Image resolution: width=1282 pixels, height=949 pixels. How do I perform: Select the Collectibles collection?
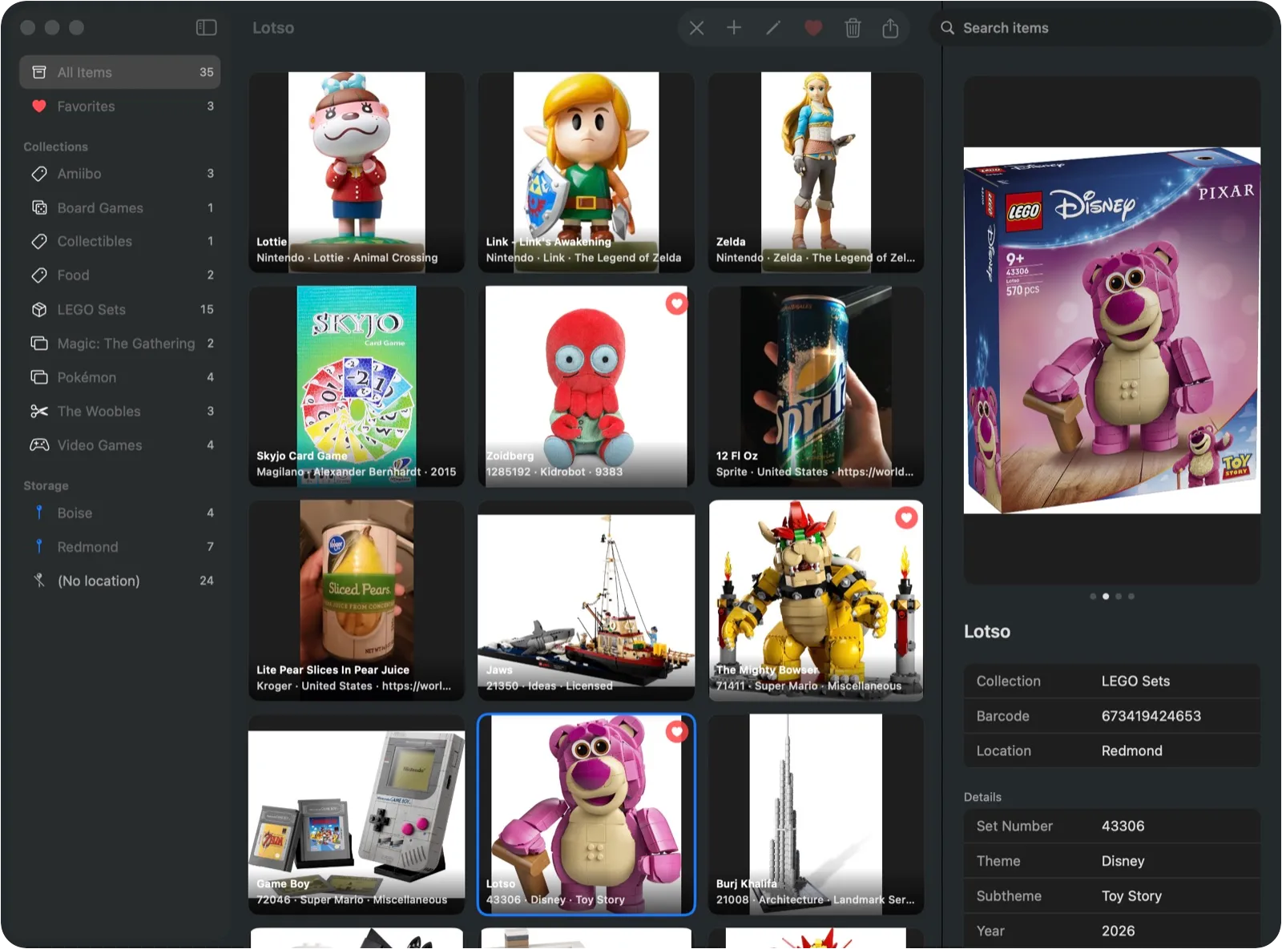(120, 241)
